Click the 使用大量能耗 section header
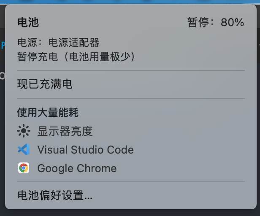The height and width of the screenshot is (216, 260). coord(48,112)
